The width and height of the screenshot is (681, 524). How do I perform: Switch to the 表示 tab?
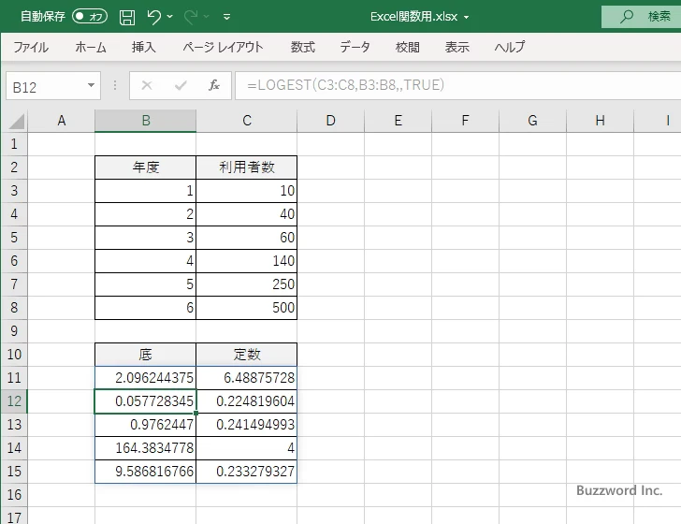coord(456,47)
